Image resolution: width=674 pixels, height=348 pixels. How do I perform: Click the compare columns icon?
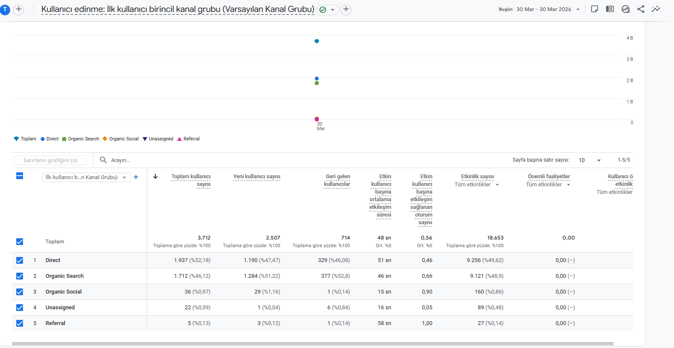coord(610,9)
